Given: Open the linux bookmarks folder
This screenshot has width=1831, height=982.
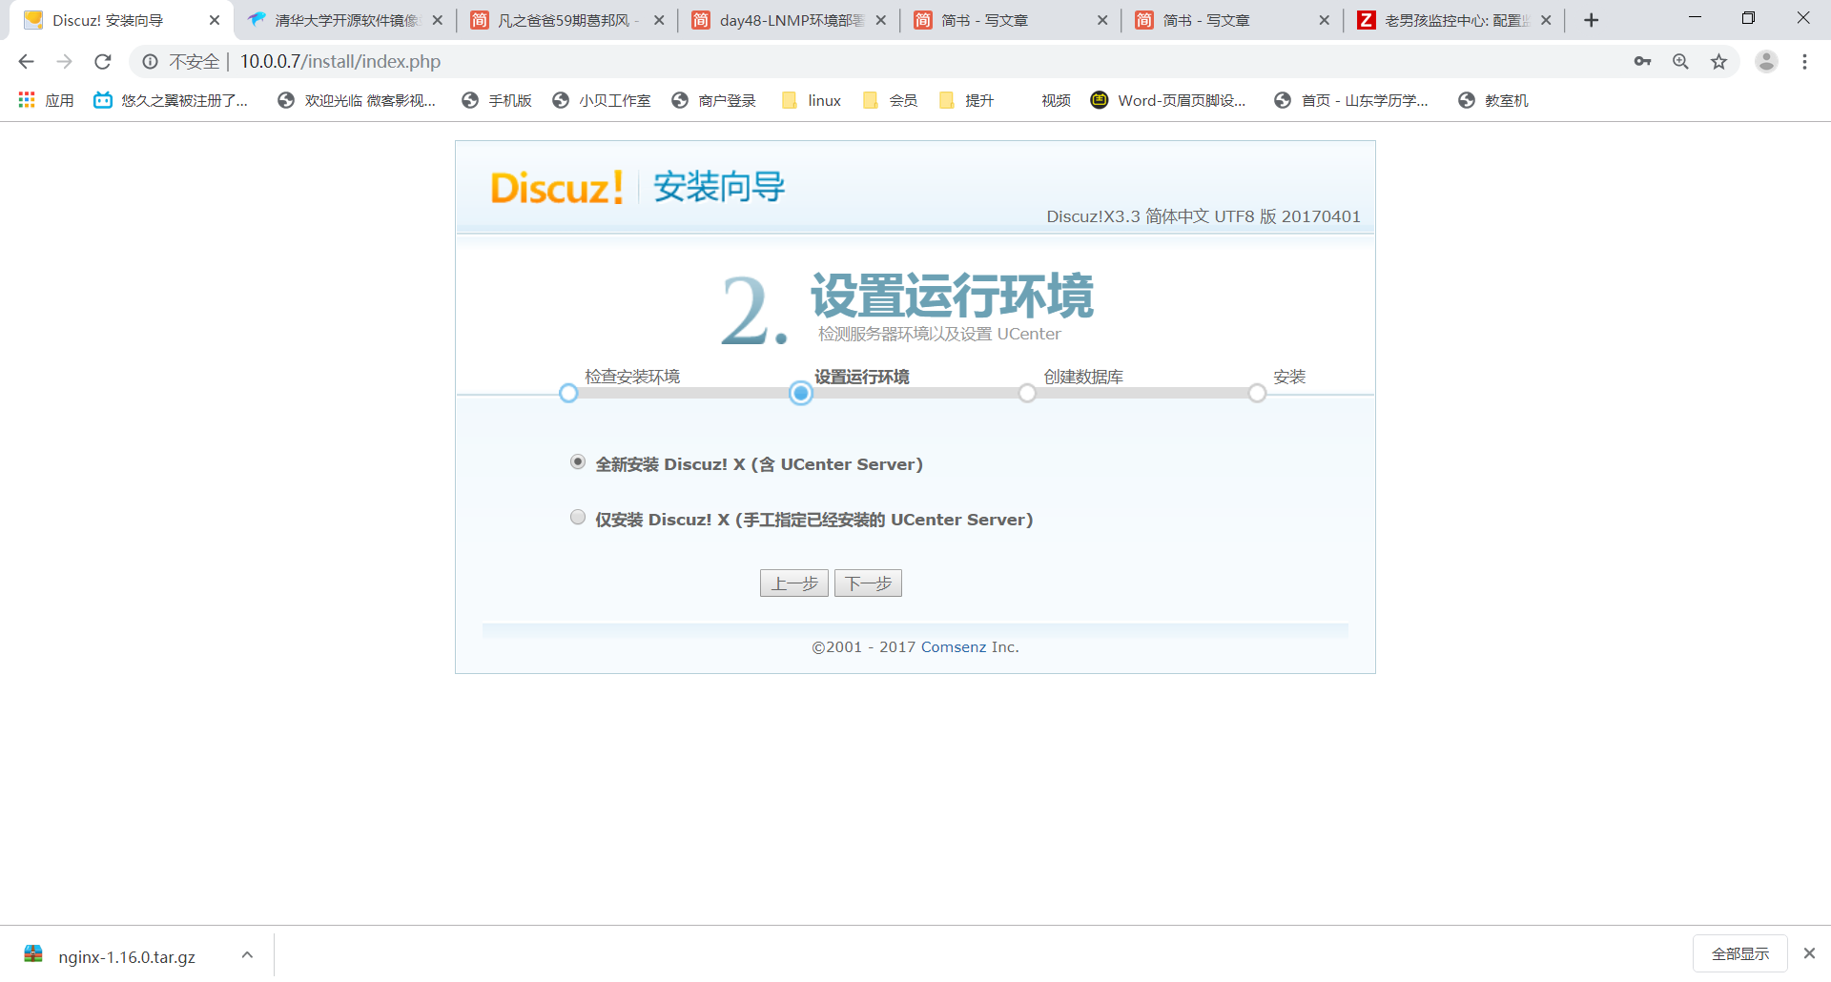Looking at the screenshot, I should (812, 99).
